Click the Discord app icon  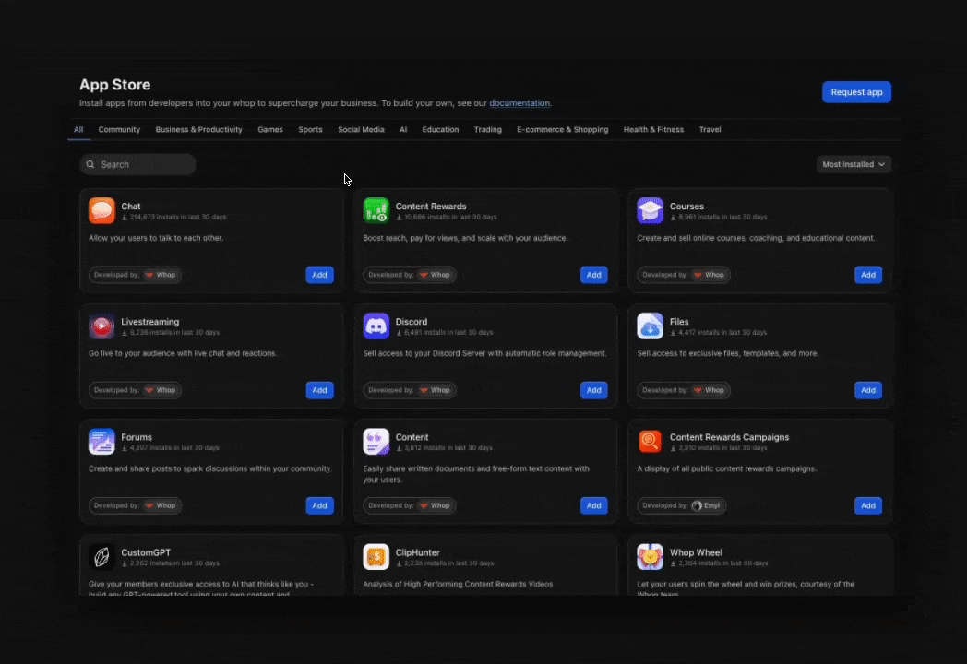tap(376, 326)
